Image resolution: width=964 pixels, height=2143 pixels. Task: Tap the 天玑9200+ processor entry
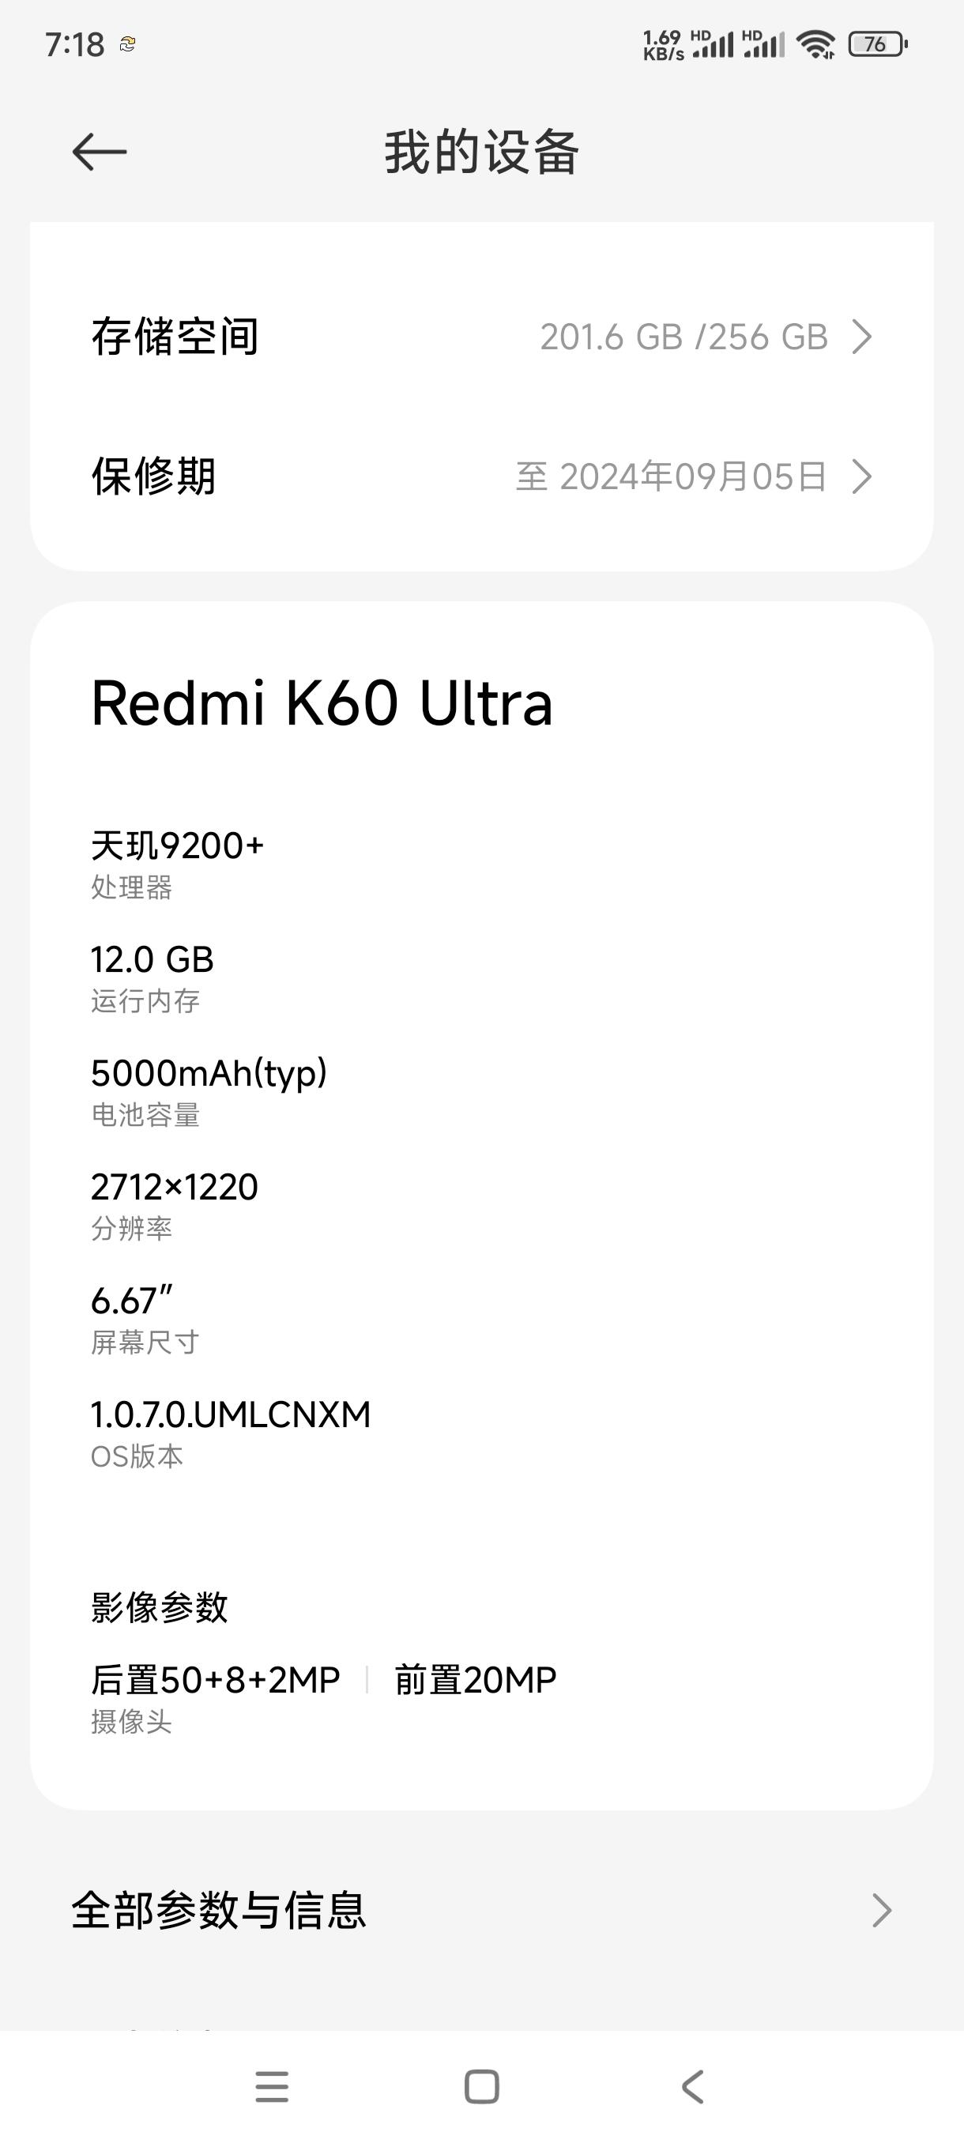177,864
